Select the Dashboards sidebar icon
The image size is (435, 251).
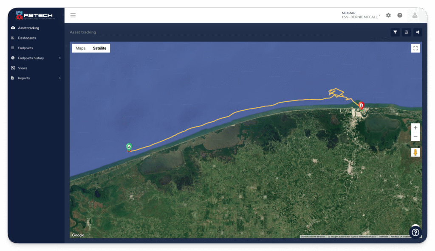tap(12, 38)
